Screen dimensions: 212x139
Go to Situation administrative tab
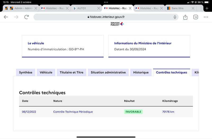[108, 72]
